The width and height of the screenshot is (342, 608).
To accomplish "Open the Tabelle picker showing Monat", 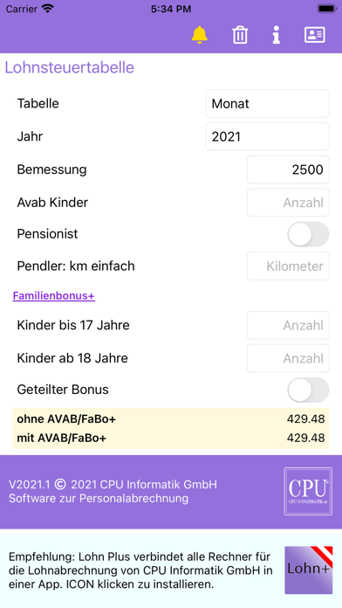I will click(267, 104).
